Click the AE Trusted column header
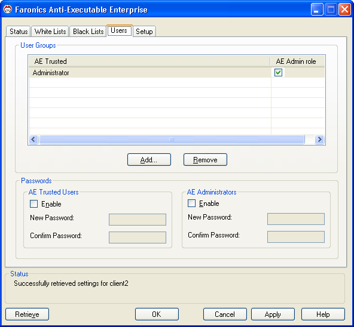The image size is (354, 327). point(149,61)
